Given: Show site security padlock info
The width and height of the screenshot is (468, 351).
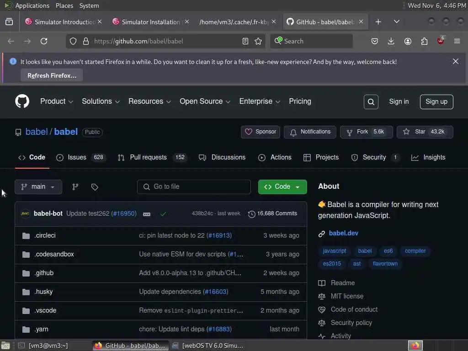Looking at the screenshot, I should coord(86,41).
